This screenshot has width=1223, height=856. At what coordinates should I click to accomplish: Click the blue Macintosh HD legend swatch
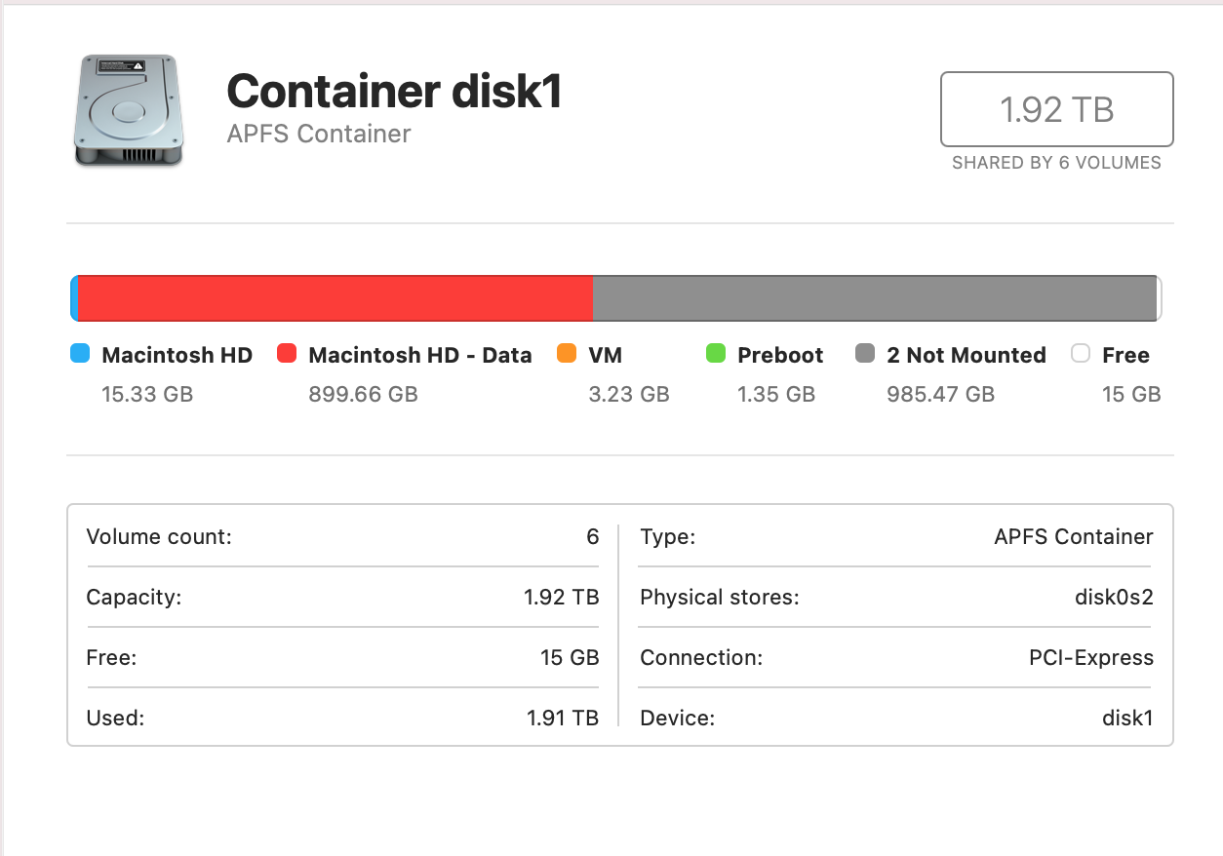[x=80, y=354]
